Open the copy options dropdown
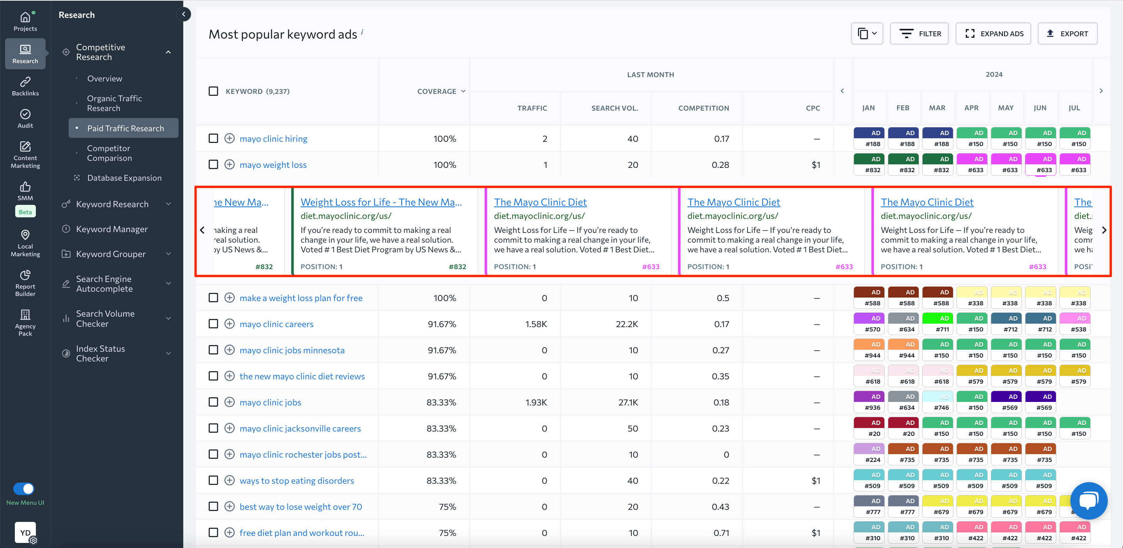Screen dimensions: 1123x548 pyautogui.click(x=867, y=33)
